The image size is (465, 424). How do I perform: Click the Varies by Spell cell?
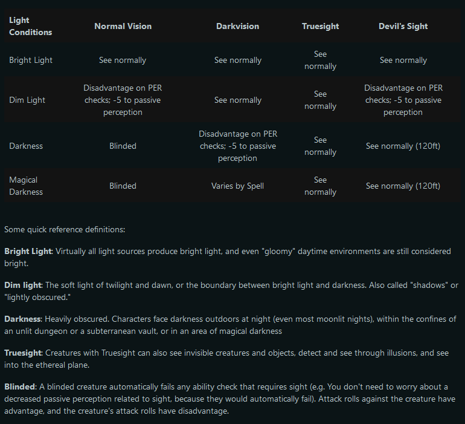(x=237, y=186)
